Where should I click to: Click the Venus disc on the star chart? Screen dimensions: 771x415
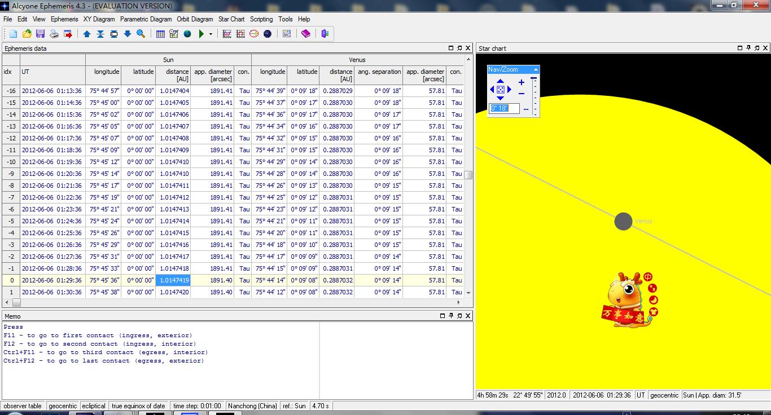(x=623, y=222)
